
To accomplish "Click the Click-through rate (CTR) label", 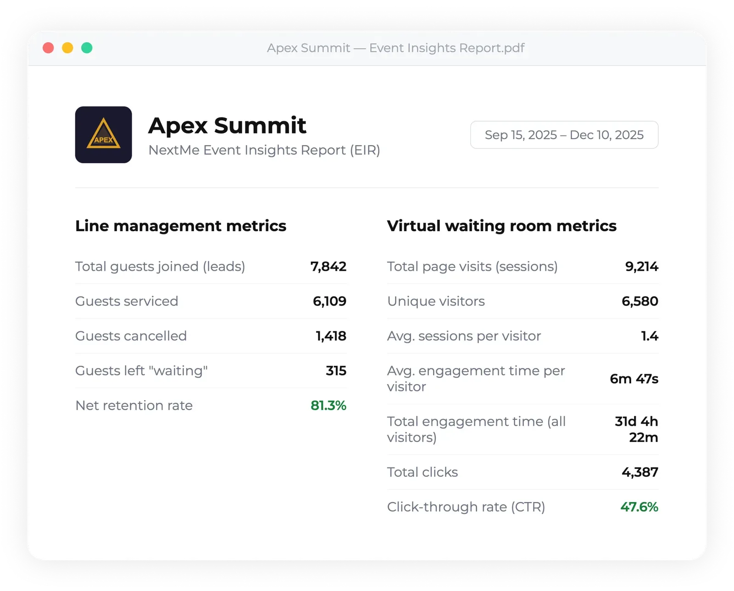I will pyautogui.click(x=466, y=507).
